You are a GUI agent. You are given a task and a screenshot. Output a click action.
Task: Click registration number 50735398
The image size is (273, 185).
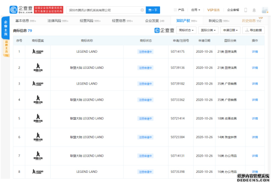tap(177, 171)
